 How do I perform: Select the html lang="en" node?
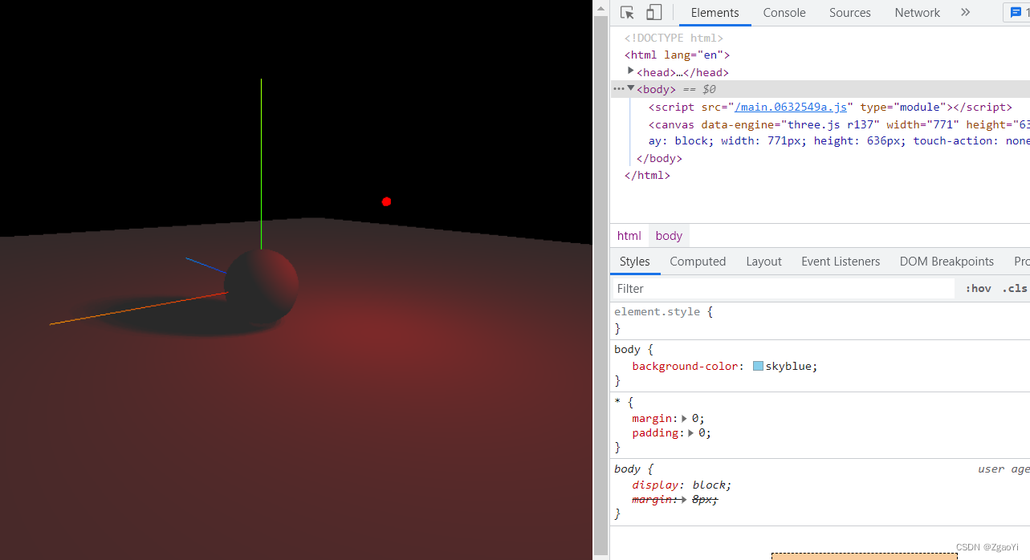coord(677,55)
